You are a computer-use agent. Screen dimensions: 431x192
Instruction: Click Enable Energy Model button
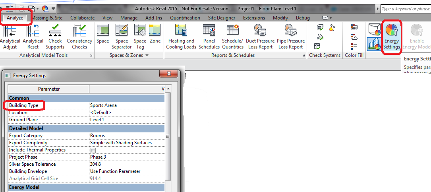417,37
